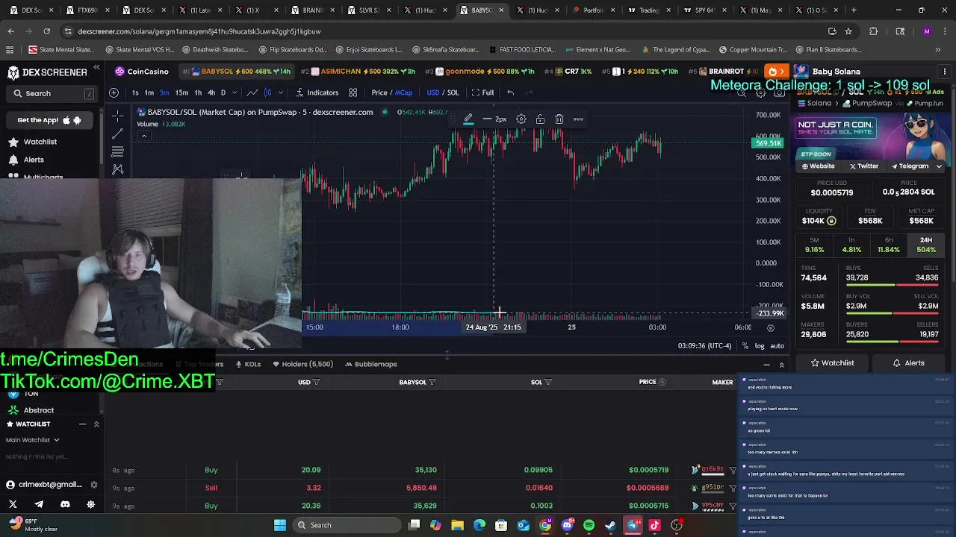Open the chart layout templates grid icon

point(353,92)
